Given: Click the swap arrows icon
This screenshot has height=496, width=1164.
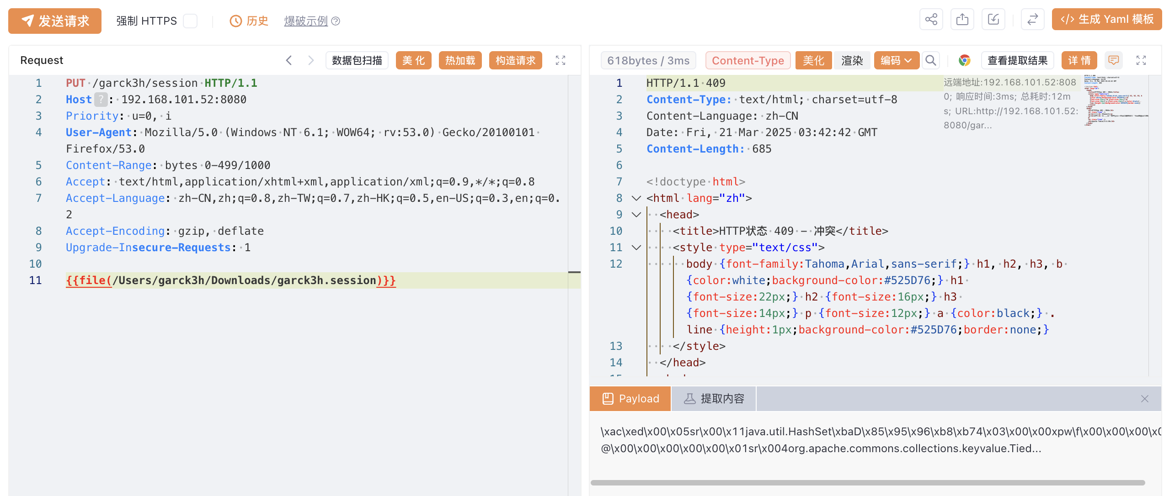Looking at the screenshot, I should tap(1032, 20).
